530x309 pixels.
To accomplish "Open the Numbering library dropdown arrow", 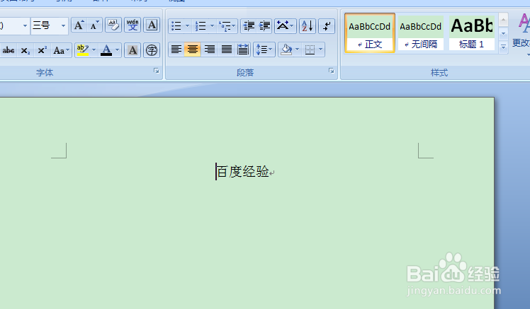I will (213, 26).
